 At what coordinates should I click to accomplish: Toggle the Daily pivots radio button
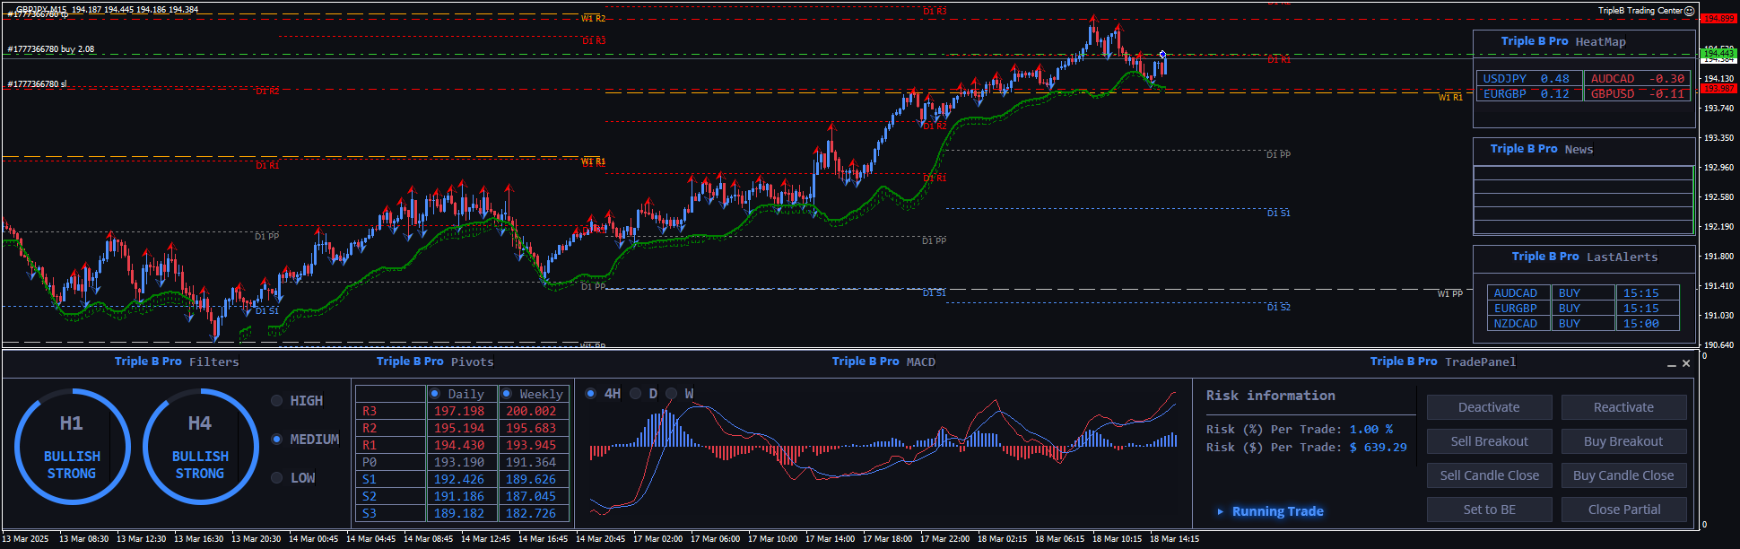coord(435,394)
